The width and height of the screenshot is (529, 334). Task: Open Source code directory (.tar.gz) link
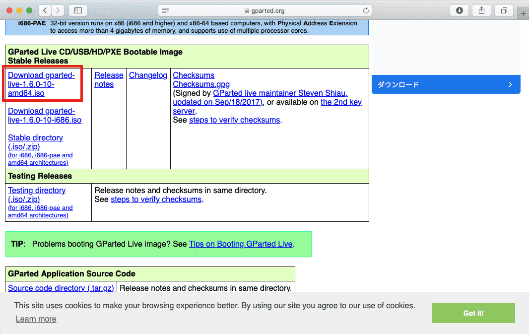(61, 288)
